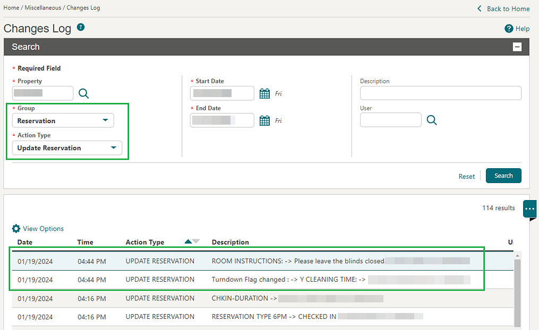
Task: Open the three-dots actions menu
Action: 530,209
